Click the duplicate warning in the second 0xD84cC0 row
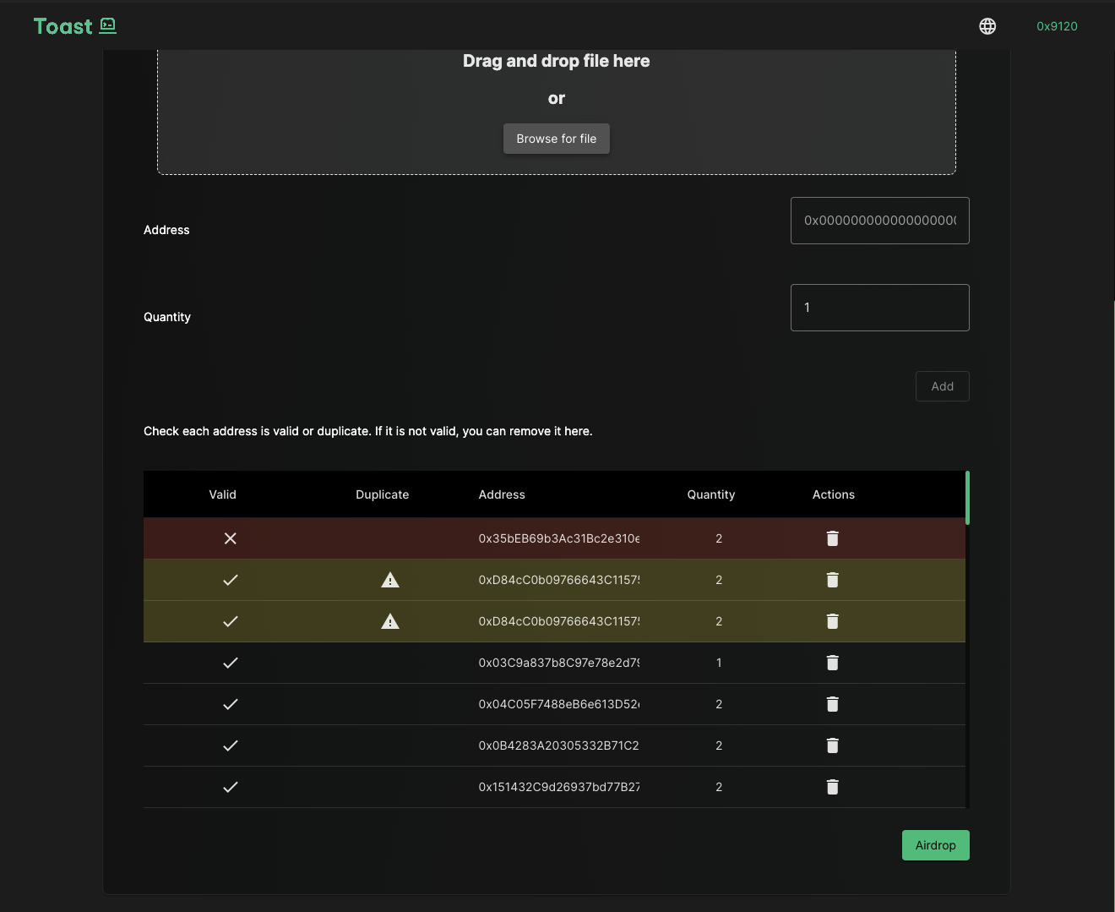 tap(389, 621)
